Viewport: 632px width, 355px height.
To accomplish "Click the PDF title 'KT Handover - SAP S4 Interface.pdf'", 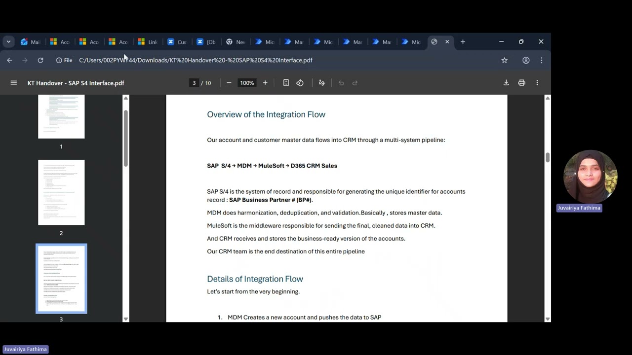I will (76, 83).
